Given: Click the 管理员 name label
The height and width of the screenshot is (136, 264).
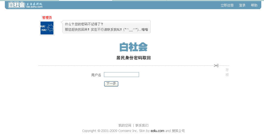Looking at the screenshot, I should 47,18.
